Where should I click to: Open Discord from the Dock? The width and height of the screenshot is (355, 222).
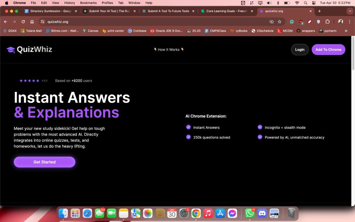pyautogui.click(x=262, y=213)
